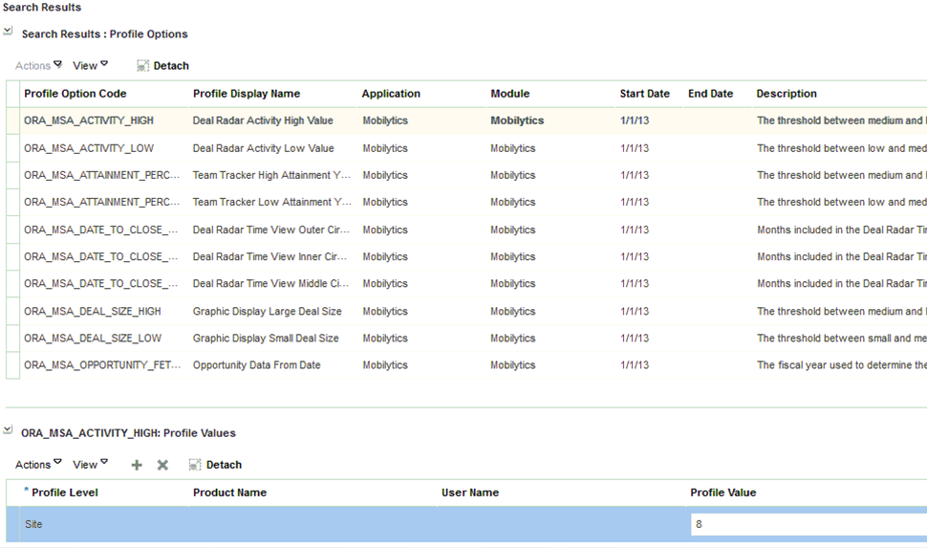927x548 pixels.
Task: Open the View menu in Profile Values toolbar
Action: pyautogui.click(x=90, y=465)
